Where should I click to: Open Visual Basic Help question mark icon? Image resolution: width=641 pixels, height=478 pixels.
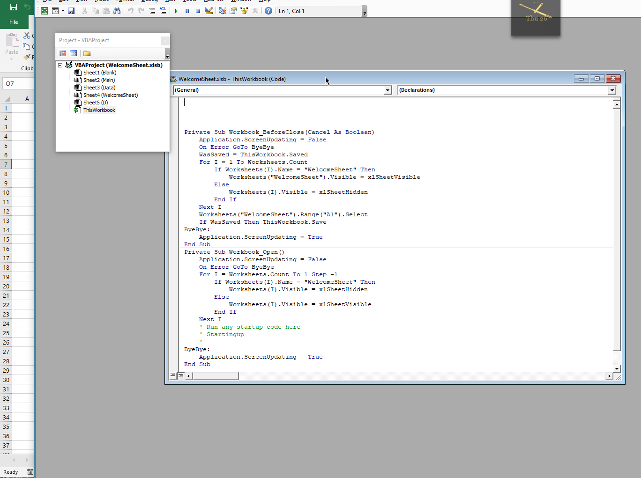pyautogui.click(x=268, y=11)
